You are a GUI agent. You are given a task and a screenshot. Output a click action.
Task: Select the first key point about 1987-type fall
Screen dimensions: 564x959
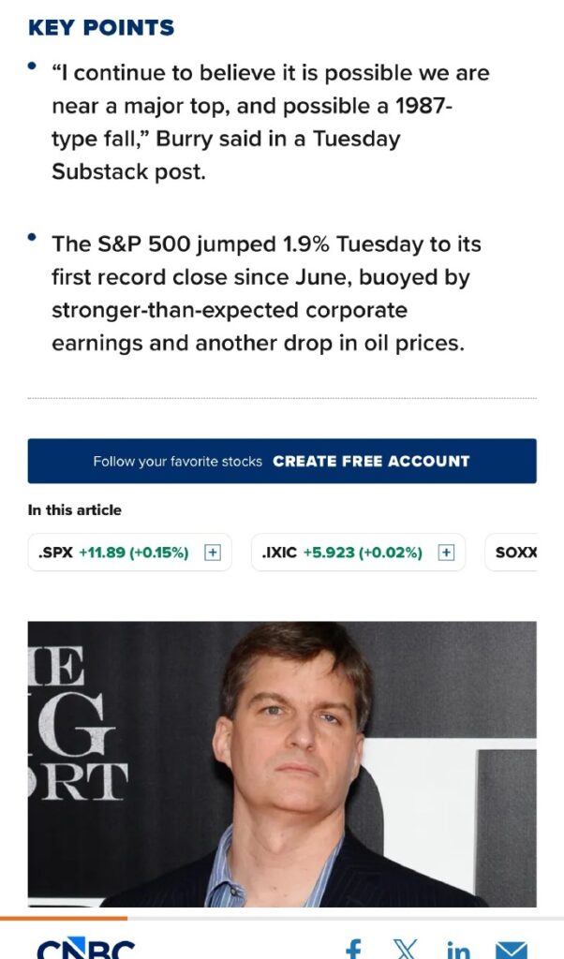coord(271,123)
